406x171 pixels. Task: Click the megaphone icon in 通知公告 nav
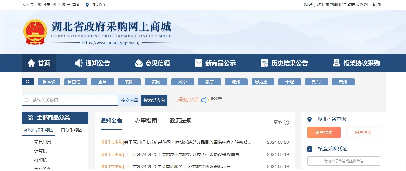79,63
